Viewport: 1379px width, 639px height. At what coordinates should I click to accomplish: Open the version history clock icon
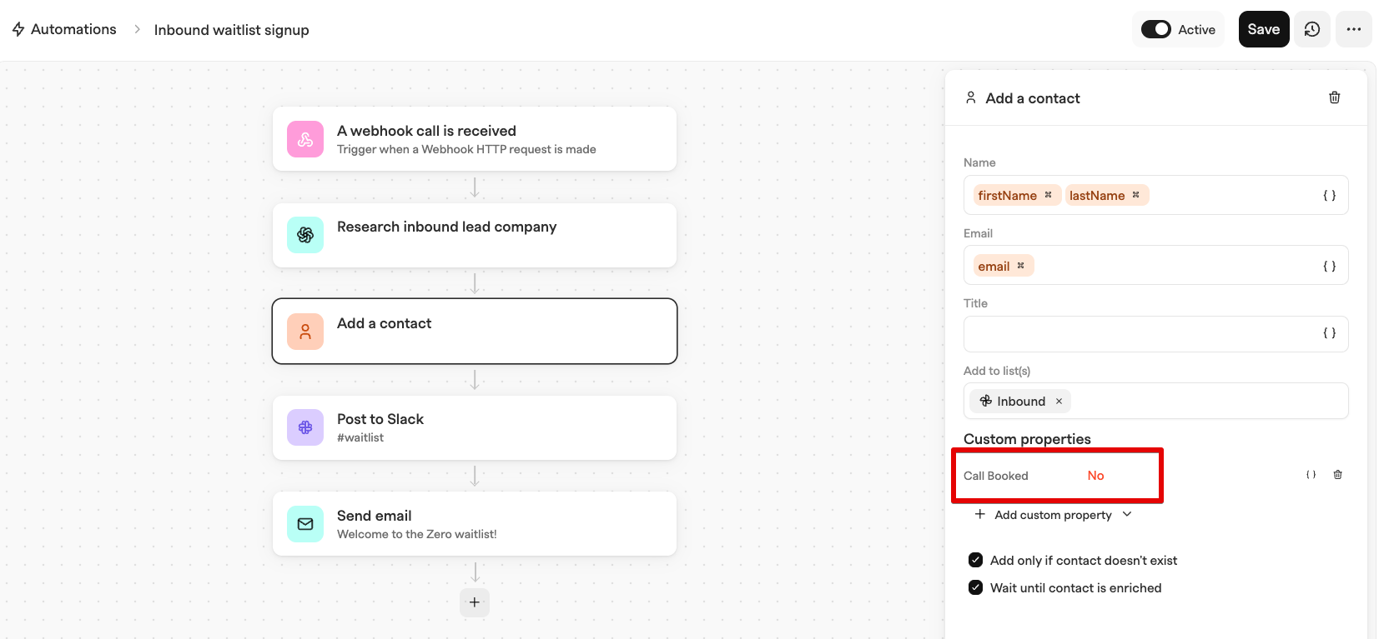click(x=1312, y=29)
